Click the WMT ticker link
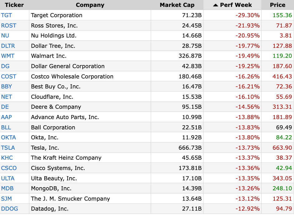This screenshot has height=215, width=294. [x=8, y=56]
